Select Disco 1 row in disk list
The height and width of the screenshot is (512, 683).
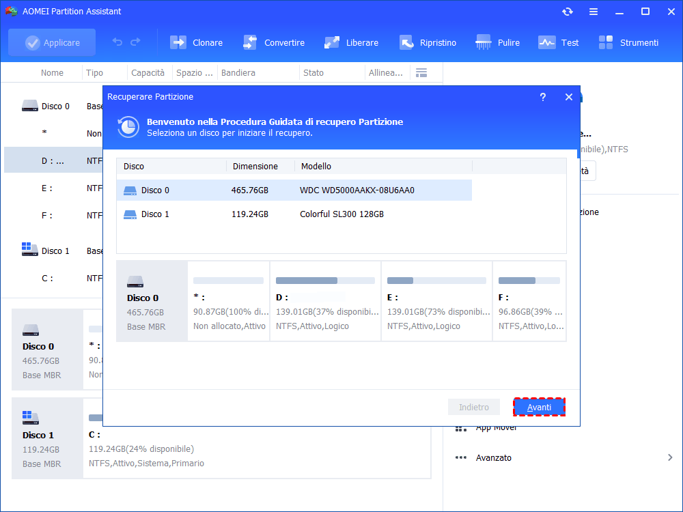[294, 214]
